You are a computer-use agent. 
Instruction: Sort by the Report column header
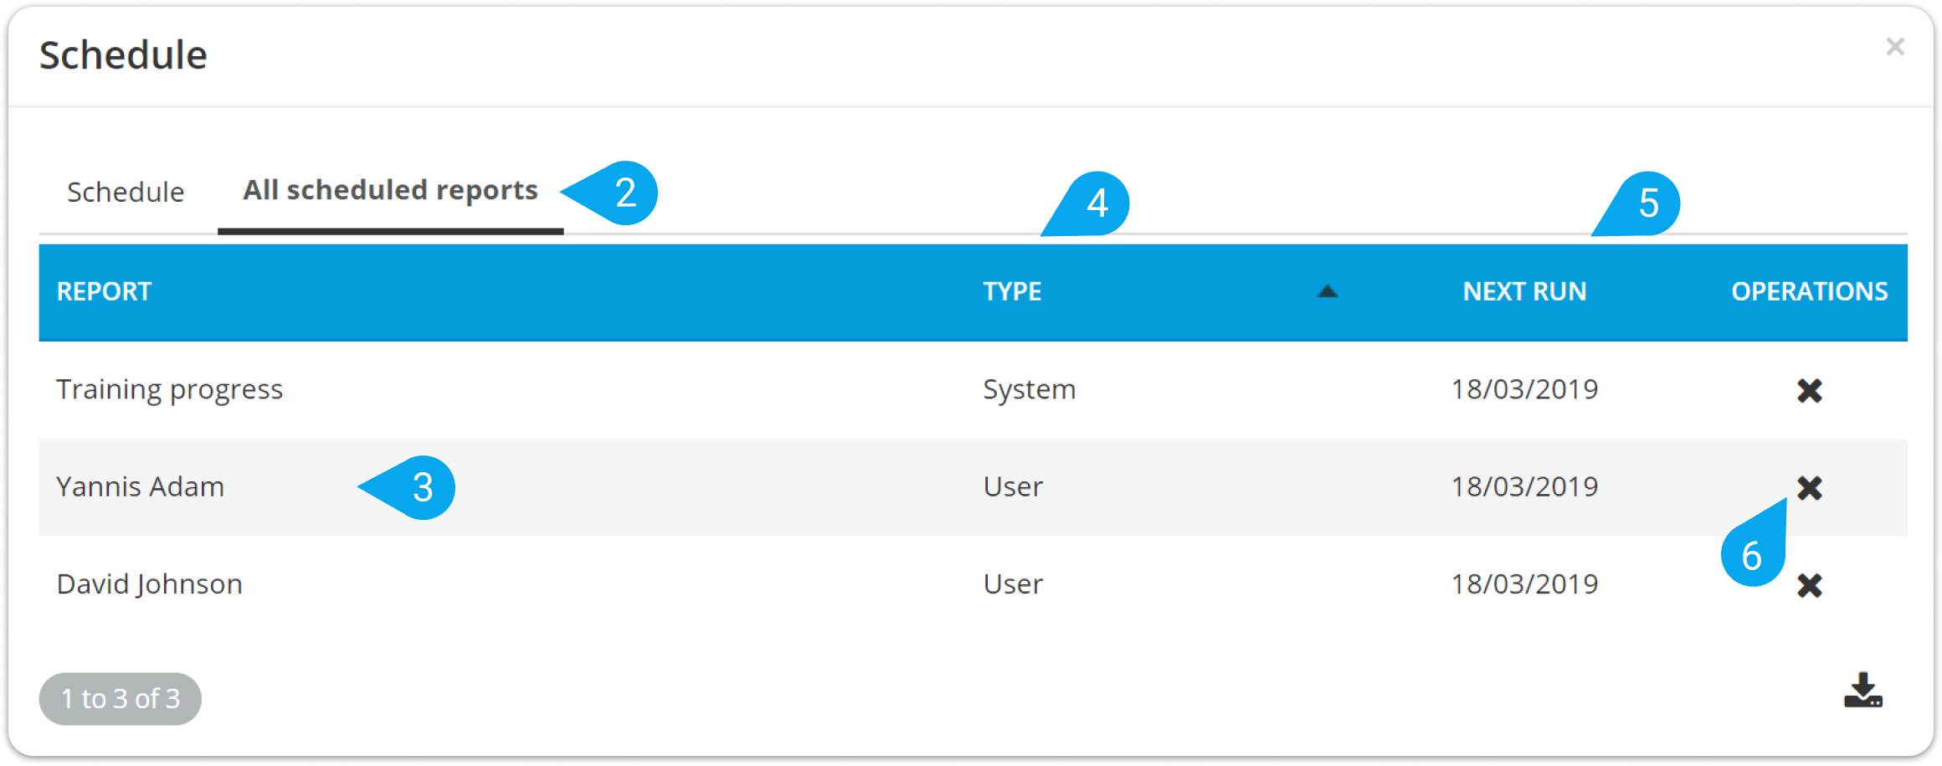click(104, 291)
